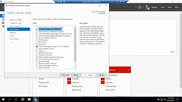
Task: Check the DNS Server role
Action: pyautogui.click(x=37, y=42)
